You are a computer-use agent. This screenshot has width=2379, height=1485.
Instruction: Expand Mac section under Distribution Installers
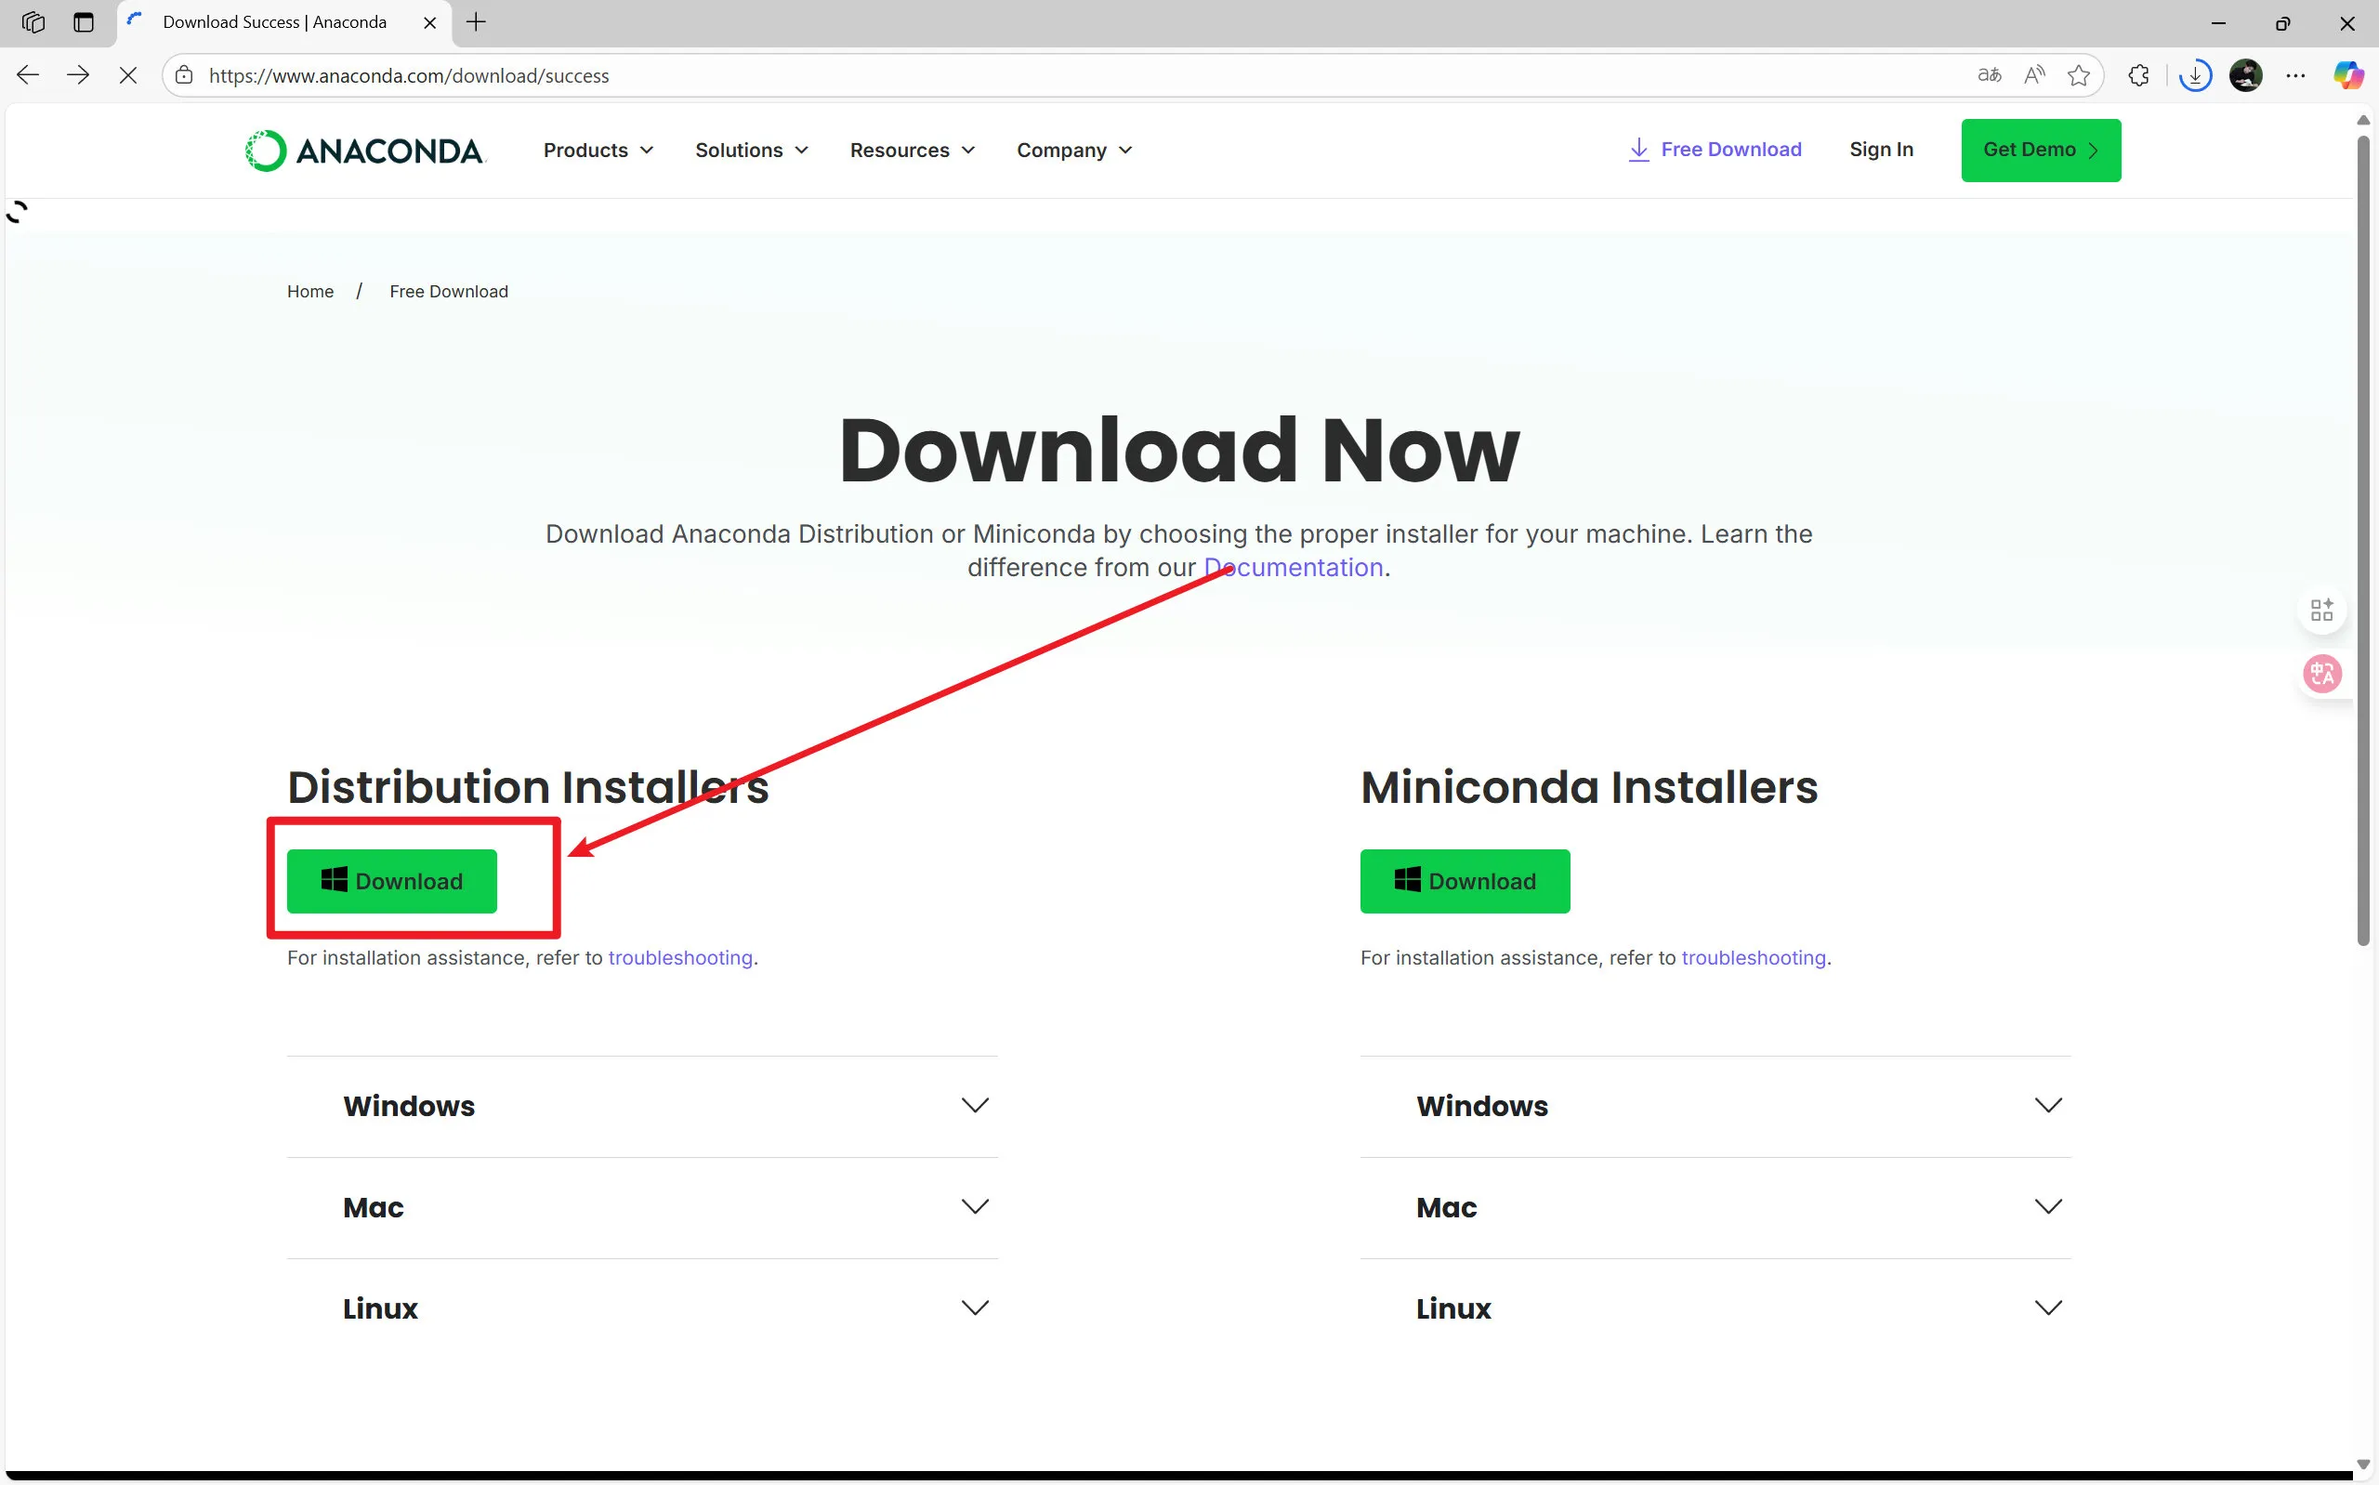click(642, 1208)
